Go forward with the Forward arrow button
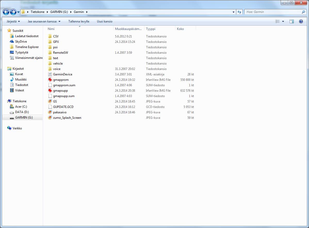The image size is (309, 228). 13,12
